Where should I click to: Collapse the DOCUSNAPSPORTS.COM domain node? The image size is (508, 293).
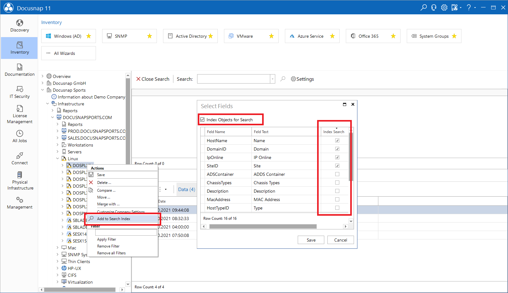(x=52, y=117)
